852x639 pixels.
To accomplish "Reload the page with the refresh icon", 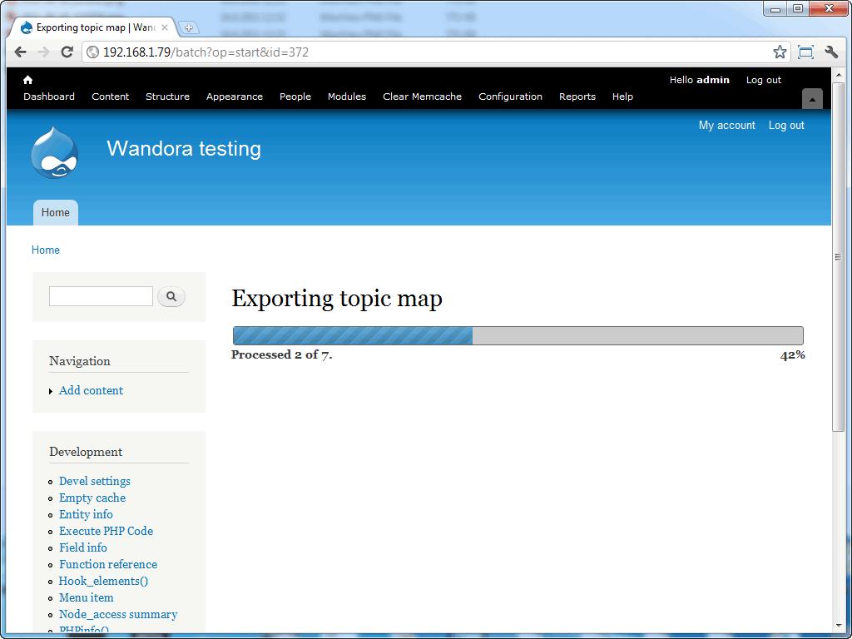I will pos(67,52).
